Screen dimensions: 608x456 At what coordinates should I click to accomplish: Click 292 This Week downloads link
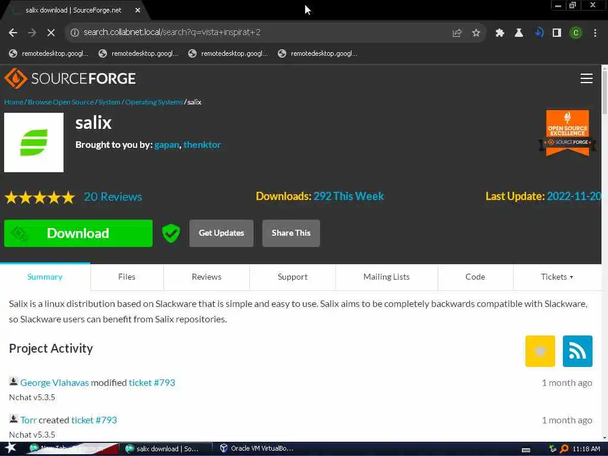349,196
